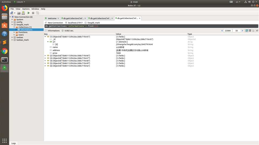Viewport: 259px width, 145px height.
Task: Switch to the first db.getCollection tab
Action: point(73,18)
